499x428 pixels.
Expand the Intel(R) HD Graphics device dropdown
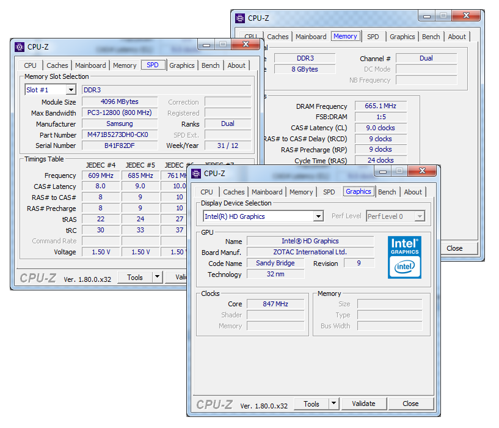(x=318, y=216)
